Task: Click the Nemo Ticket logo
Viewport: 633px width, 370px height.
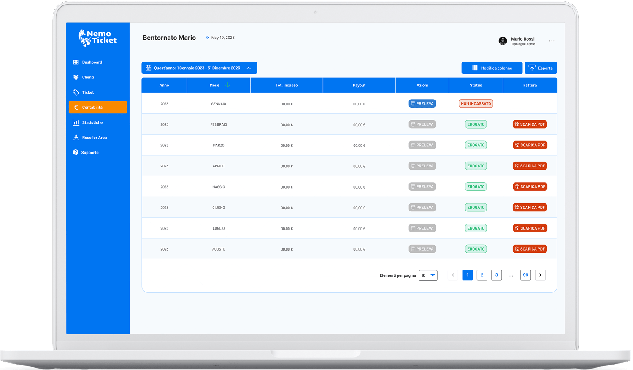Action: (x=98, y=38)
